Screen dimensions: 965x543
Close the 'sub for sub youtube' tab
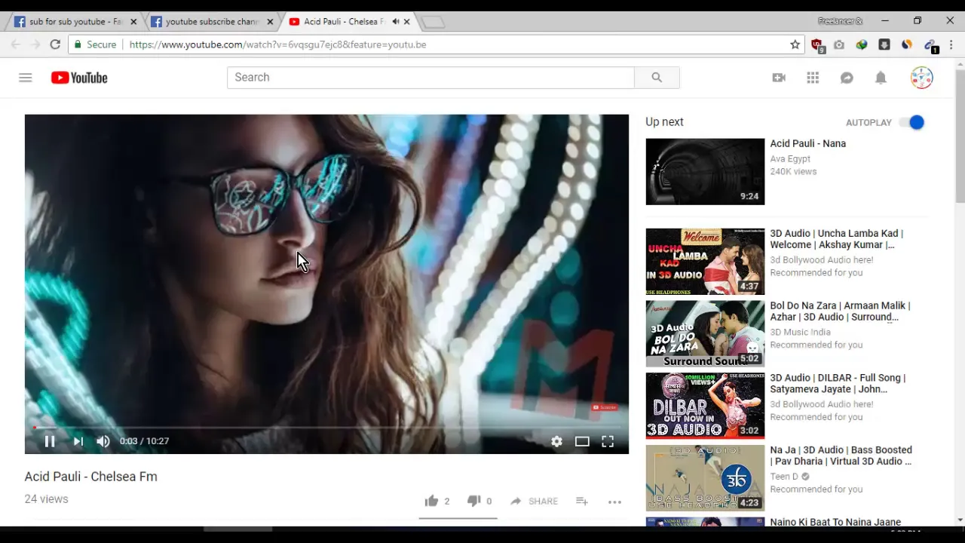coord(133,22)
